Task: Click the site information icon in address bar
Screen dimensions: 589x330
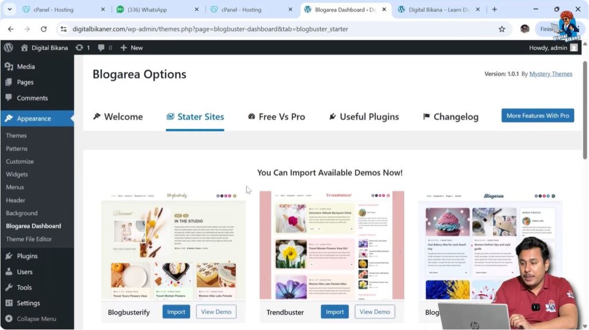Action: (63, 29)
